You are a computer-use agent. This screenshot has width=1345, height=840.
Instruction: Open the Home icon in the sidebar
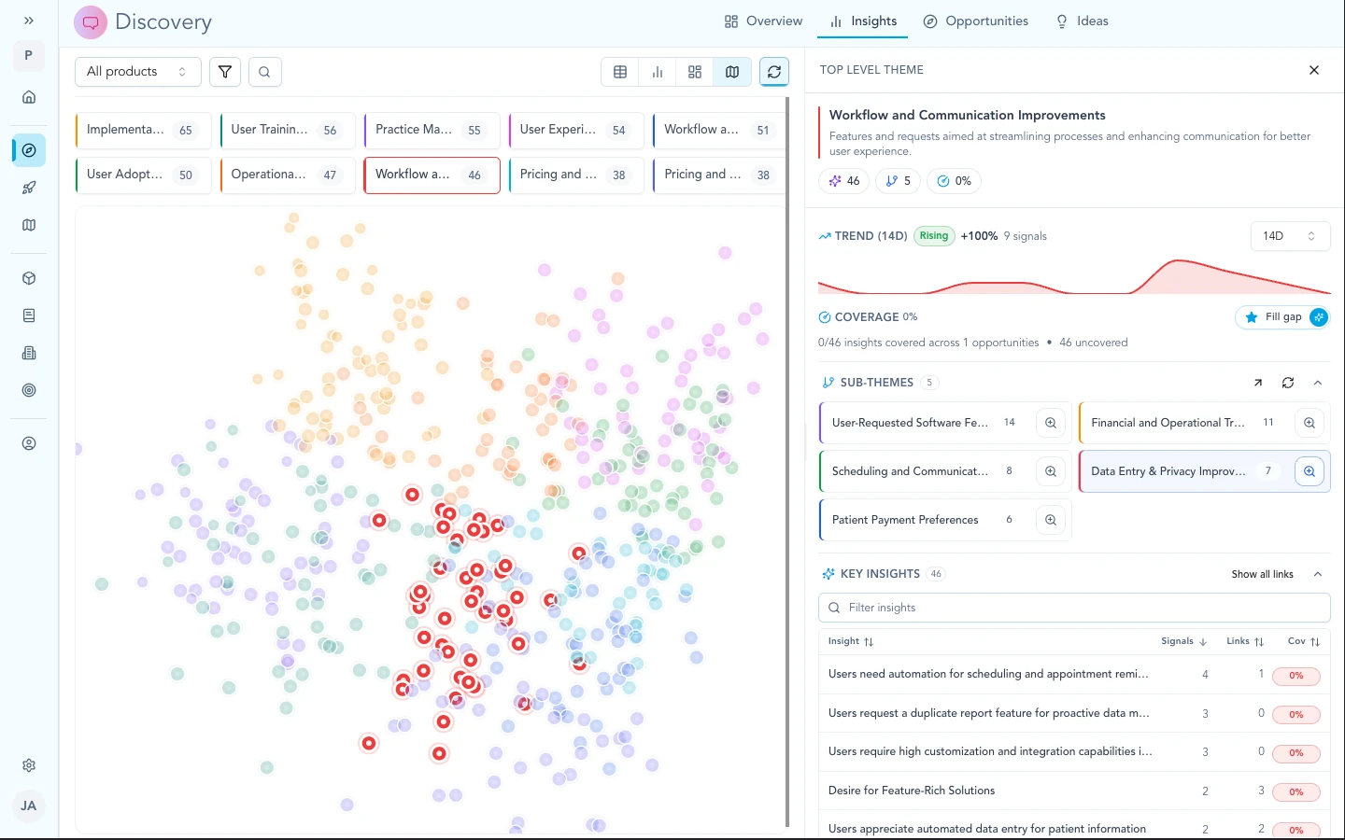coord(28,97)
